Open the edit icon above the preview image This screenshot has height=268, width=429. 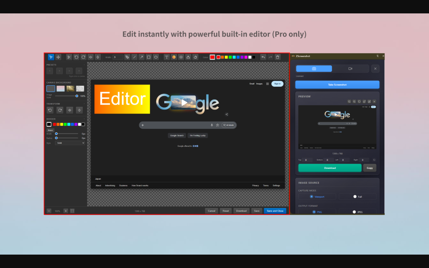click(369, 102)
